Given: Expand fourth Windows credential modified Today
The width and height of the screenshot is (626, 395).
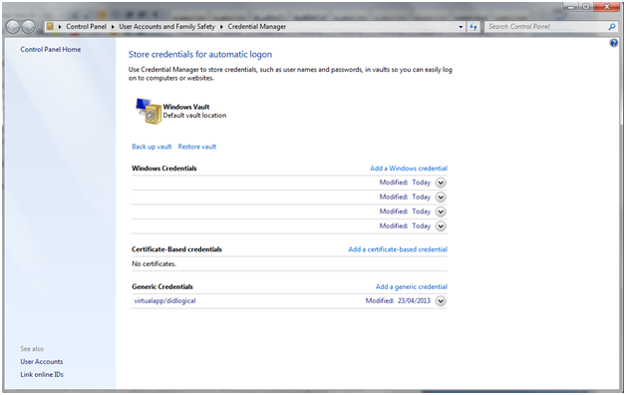Looking at the screenshot, I should point(441,226).
